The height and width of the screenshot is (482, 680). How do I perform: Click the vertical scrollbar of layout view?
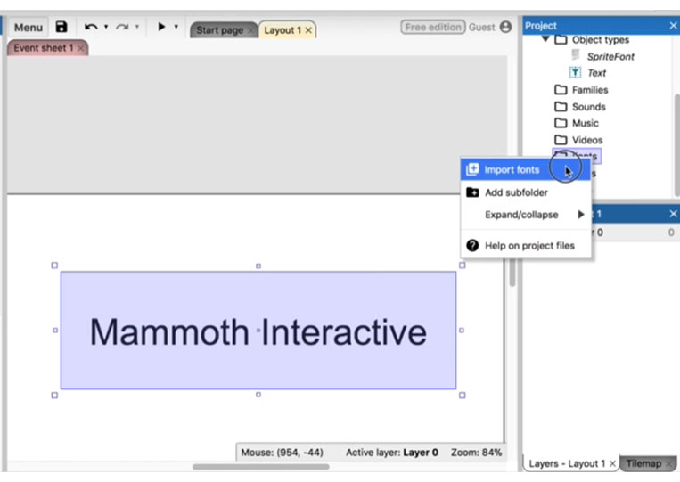(512, 274)
